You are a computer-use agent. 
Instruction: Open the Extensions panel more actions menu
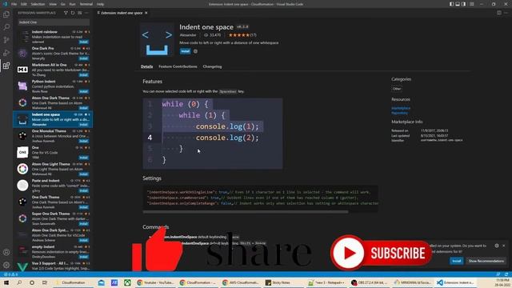pyautogui.click(x=86, y=13)
